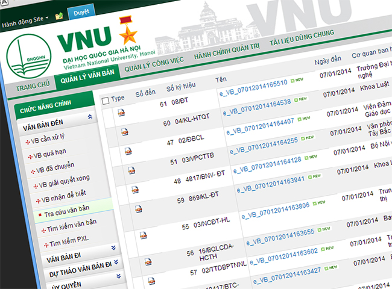Open document type icon in row 08/ĐT

coord(121,113)
